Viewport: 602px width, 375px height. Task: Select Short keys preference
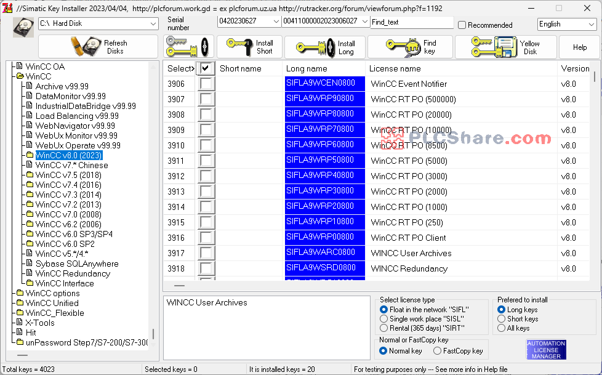[x=501, y=319]
